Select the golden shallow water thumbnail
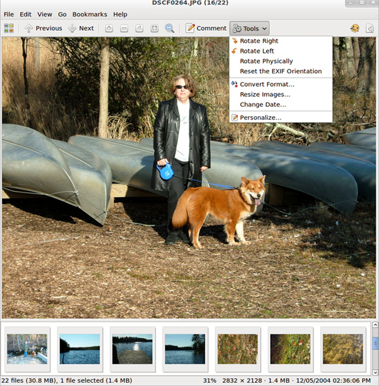This screenshot has height=386, width=379. 343,349
